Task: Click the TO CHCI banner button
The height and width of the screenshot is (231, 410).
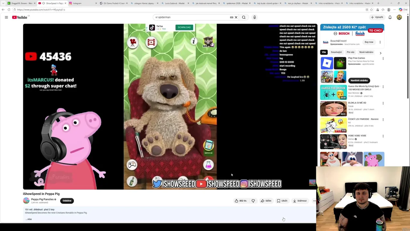Action: pyautogui.click(x=375, y=30)
